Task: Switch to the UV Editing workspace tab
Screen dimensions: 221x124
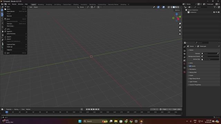Action: pos(57,4)
